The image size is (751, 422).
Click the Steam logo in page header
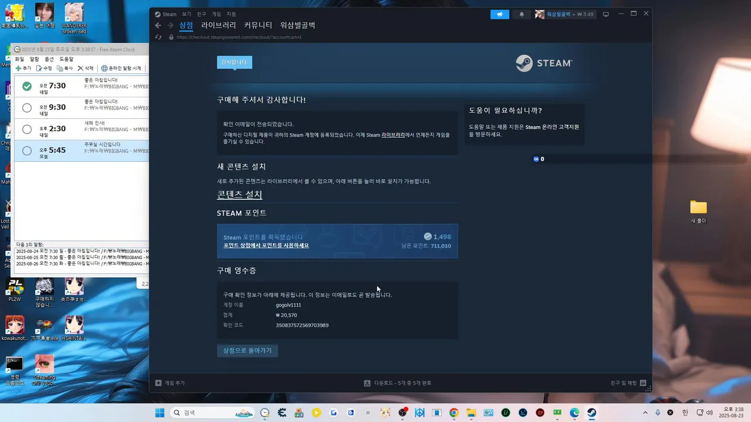[x=544, y=63]
